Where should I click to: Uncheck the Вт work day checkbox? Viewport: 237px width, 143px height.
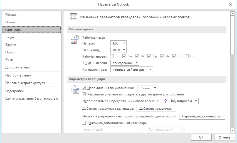tap(137, 56)
